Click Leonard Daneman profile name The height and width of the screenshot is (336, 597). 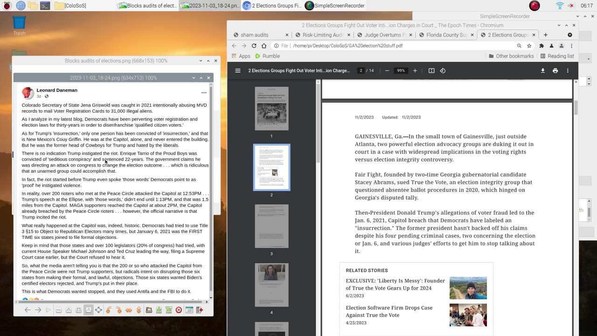(x=57, y=90)
